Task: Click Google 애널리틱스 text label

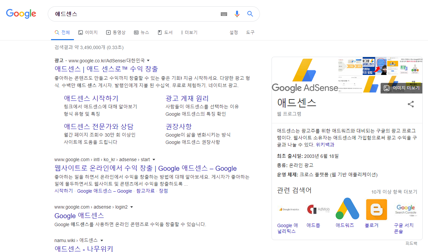Action: pos(287,228)
